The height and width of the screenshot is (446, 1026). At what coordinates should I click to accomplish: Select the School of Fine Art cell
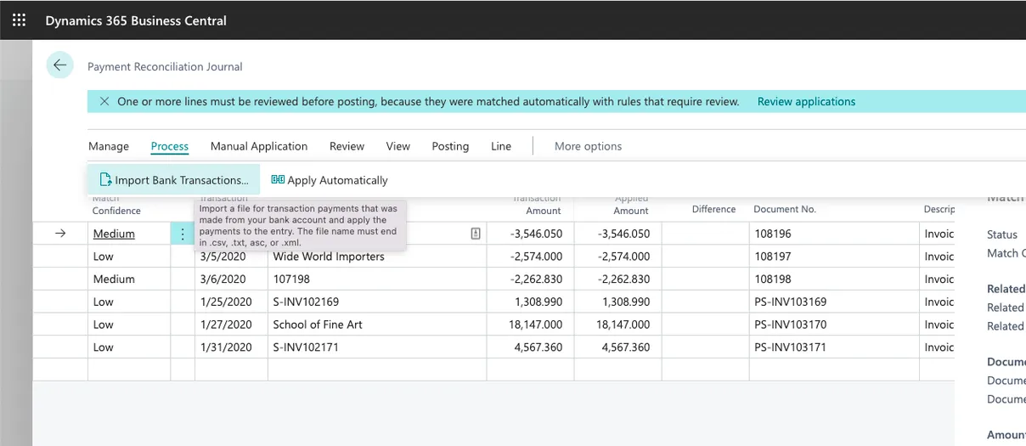coord(377,325)
